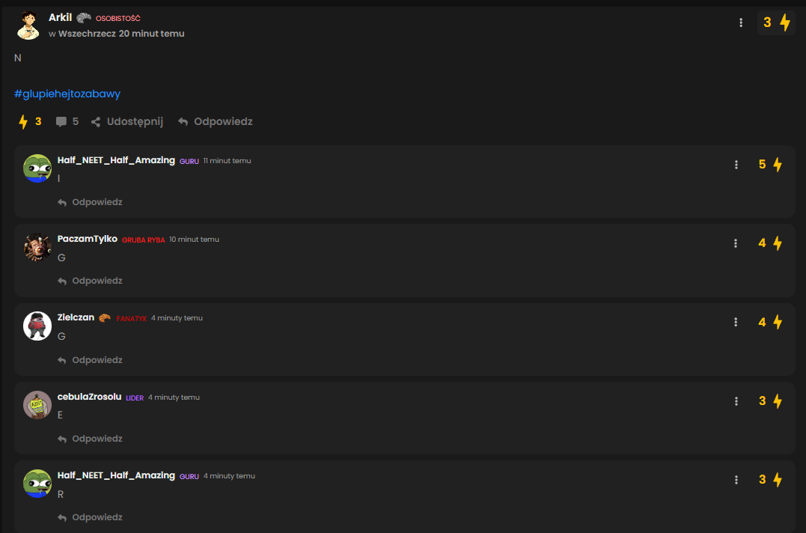Give lightning to Half_NEET_Half_Amazing's comment "I"
This screenshot has height=533, width=806.
pyautogui.click(x=778, y=165)
